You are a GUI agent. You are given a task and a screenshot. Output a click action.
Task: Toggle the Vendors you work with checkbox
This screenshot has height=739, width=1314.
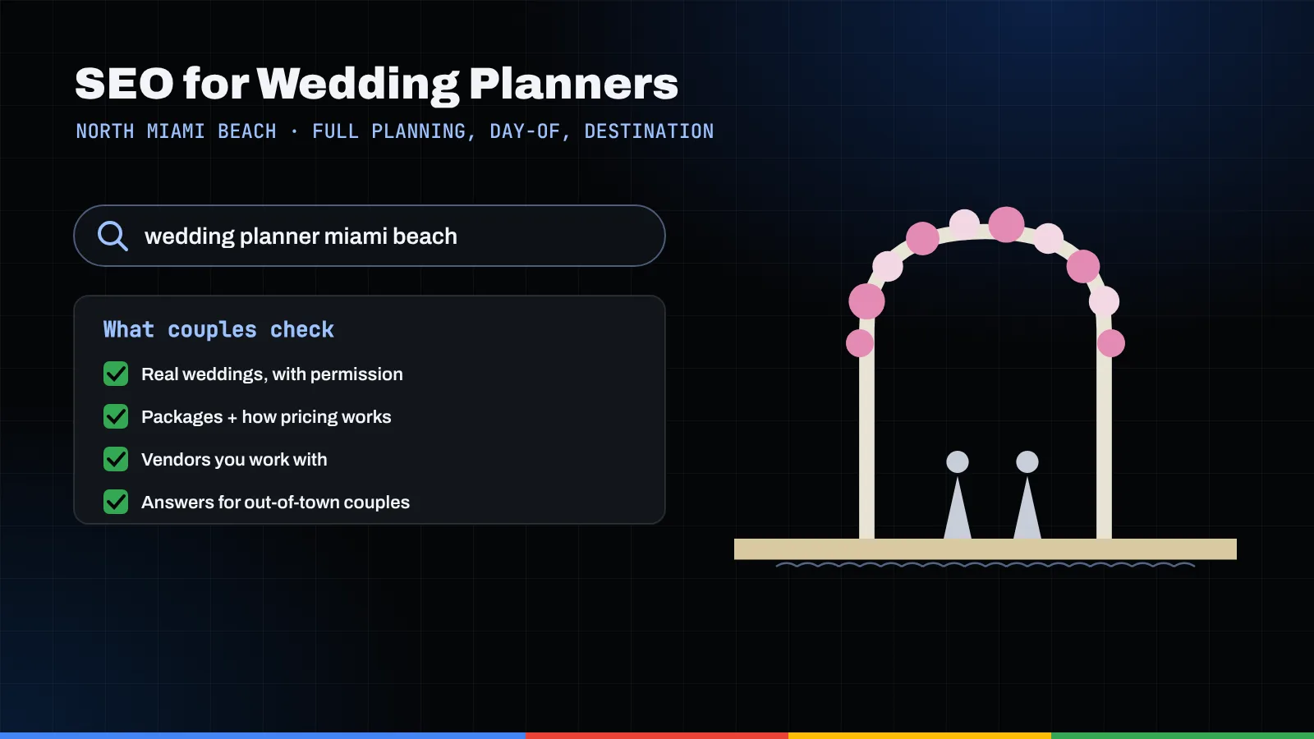(x=116, y=459)
